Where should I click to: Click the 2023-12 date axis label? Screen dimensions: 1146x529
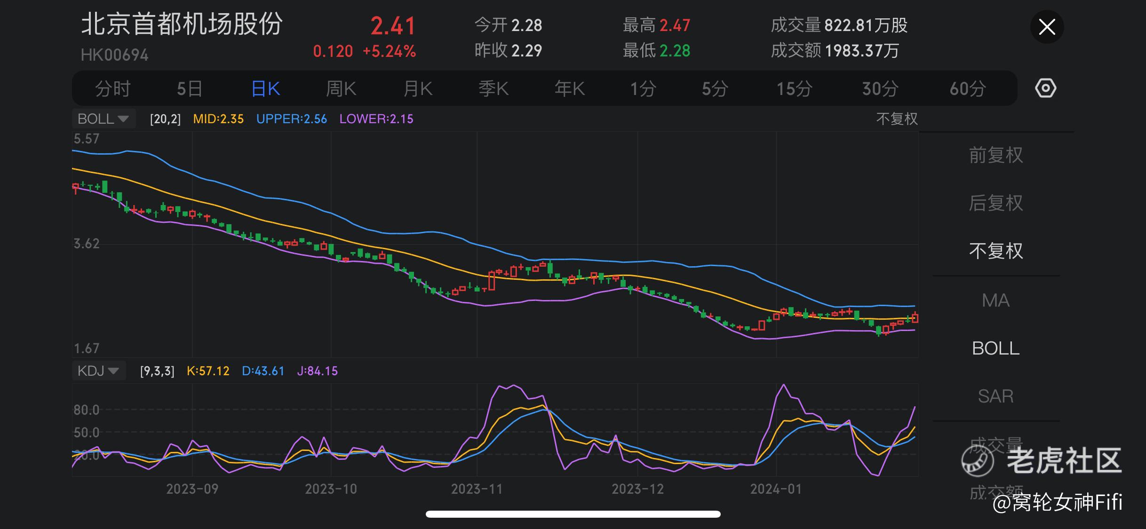[638, 489]
